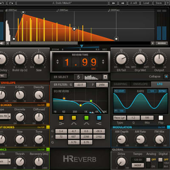
Task: Click the undo arrow icon
Action: pos(3,3)
